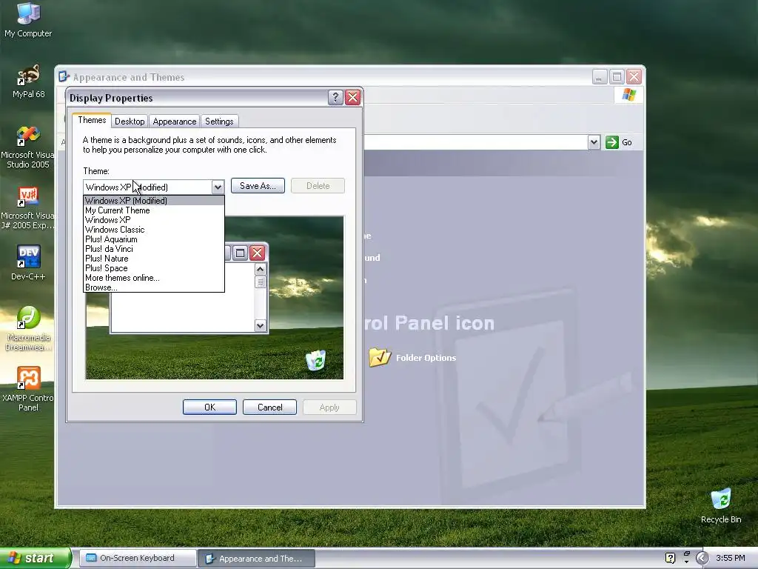Choose the Plus! Space theme

(154, 268)
